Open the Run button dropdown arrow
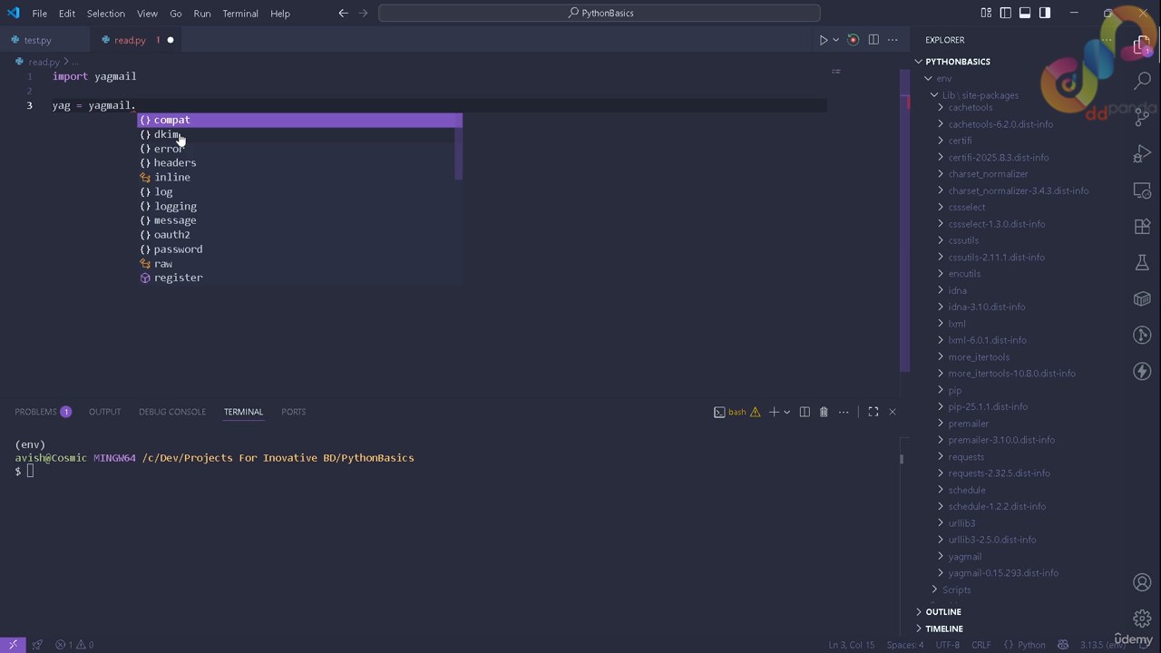The height and width of the screenshot is (653, 1161). pos(836,40)
